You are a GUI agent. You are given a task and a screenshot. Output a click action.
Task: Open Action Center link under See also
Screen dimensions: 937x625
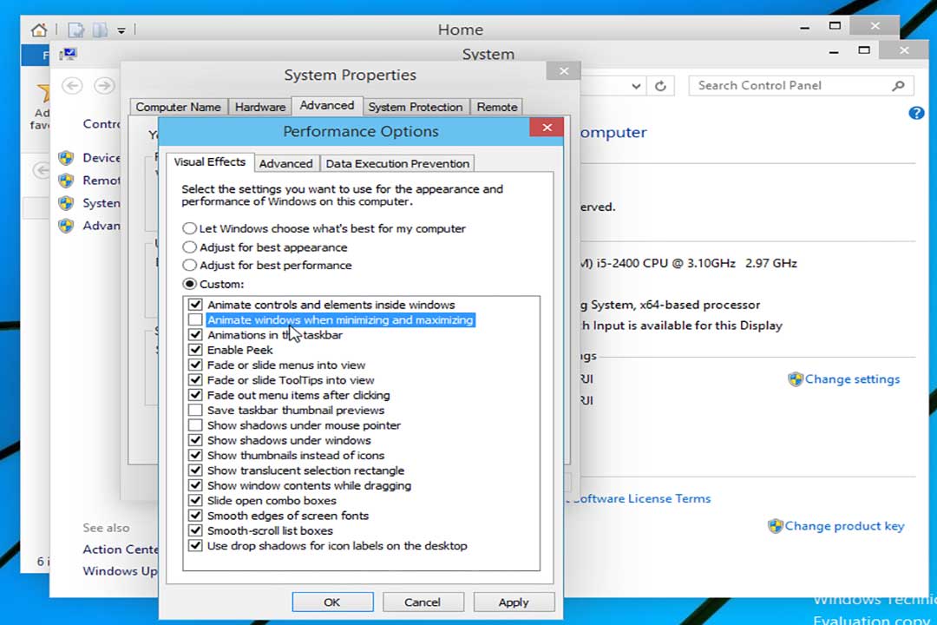pyautogui.click(x=121, y=549)
